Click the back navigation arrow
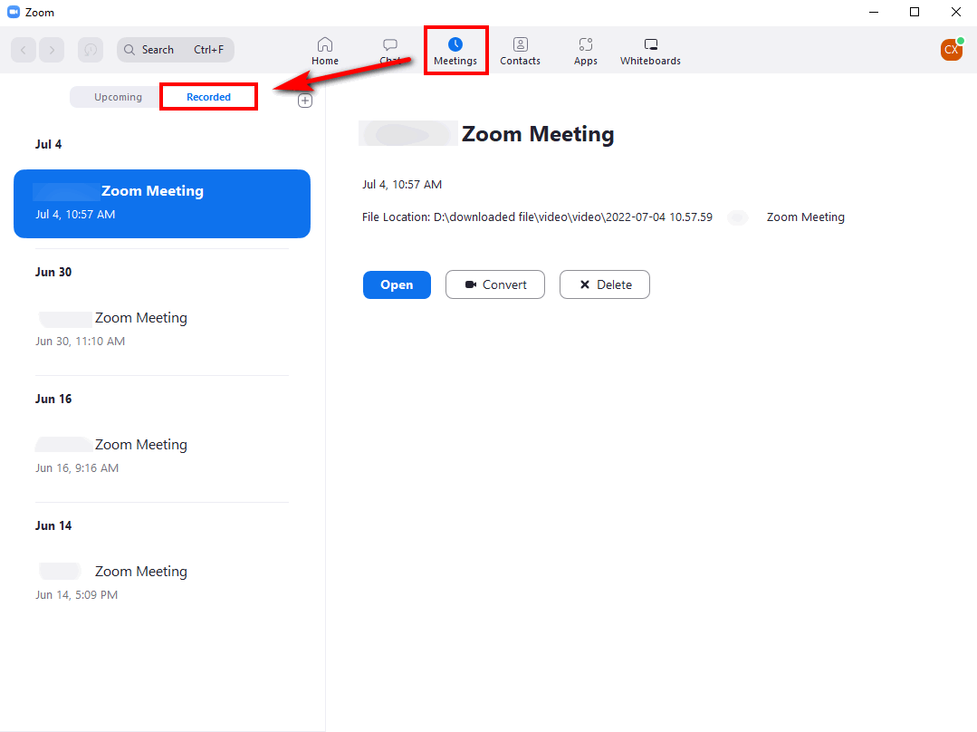Image resolution: width=977 pixels, height=732 pixels. coord(24,50)
